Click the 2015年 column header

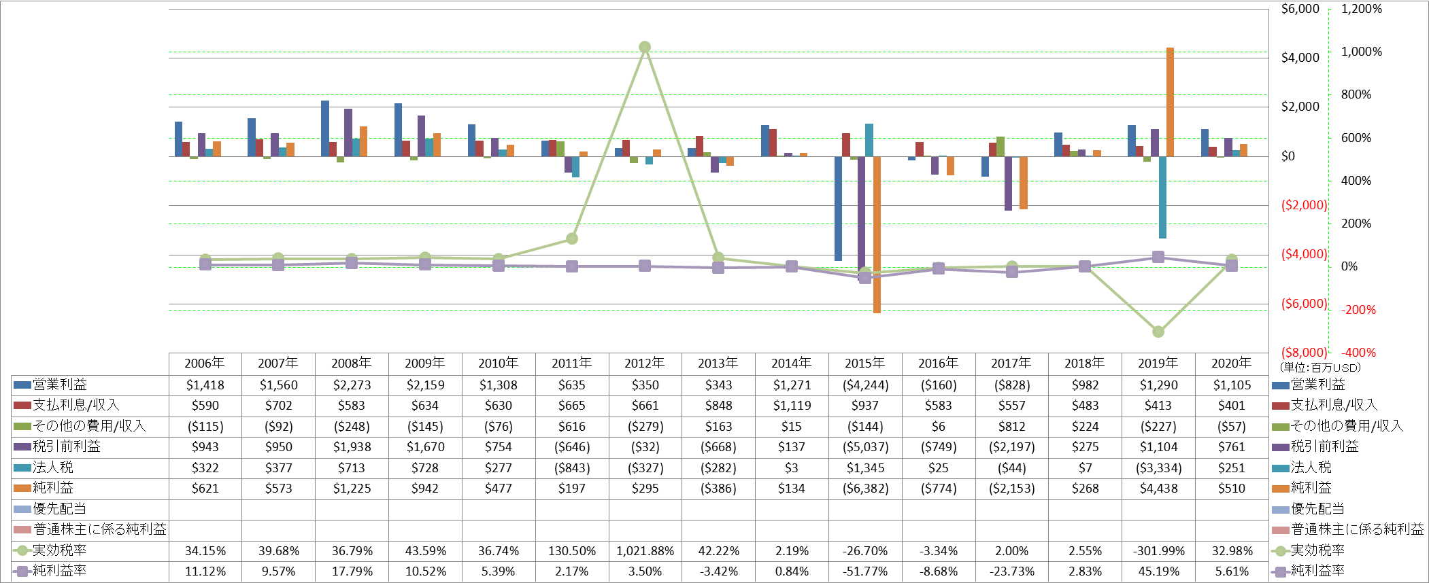[864, 364]
